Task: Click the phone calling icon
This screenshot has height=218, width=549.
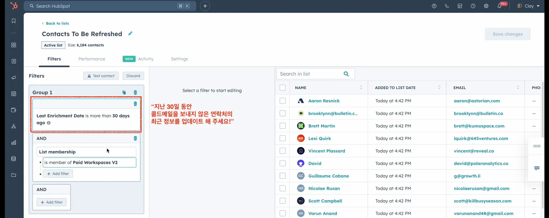Action: (x=447, y=6)
